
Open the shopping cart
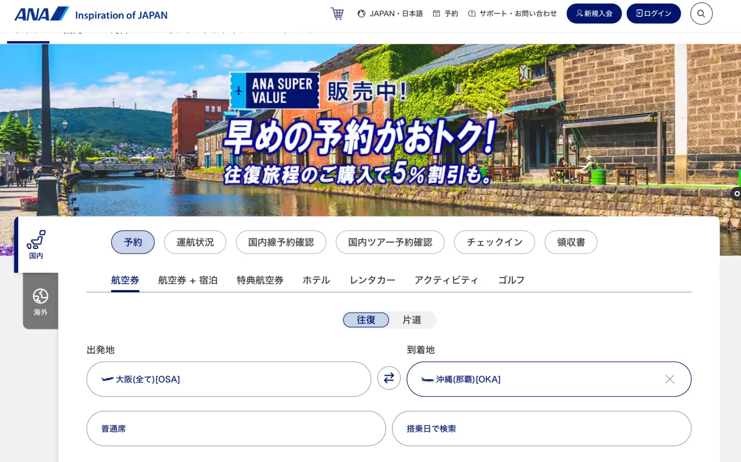(337, 13)
